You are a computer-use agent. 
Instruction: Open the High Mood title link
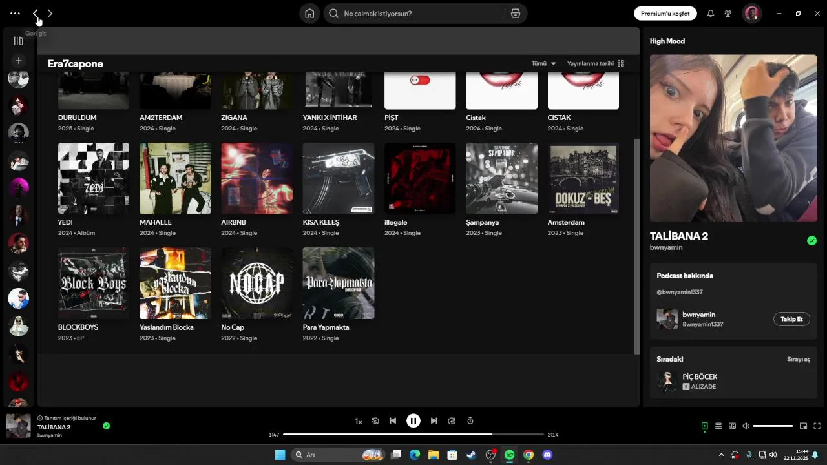(667, 41)
